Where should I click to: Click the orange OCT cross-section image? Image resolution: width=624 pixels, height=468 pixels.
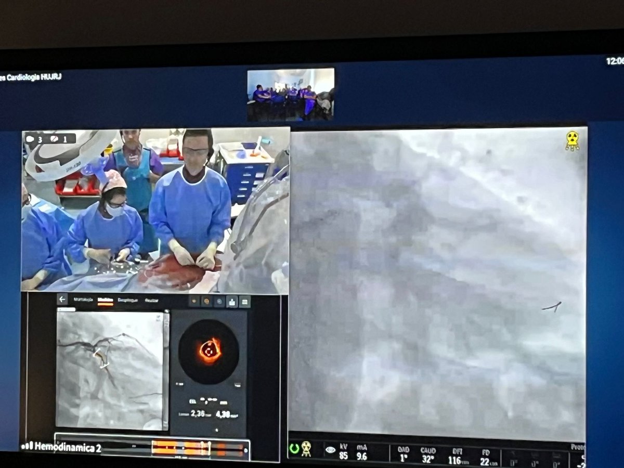pyautogui.click(x=209, y=351)
